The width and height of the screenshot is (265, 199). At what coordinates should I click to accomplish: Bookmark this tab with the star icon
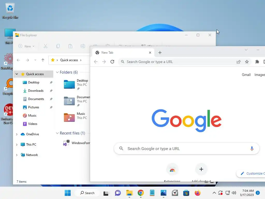coord(247,62)
